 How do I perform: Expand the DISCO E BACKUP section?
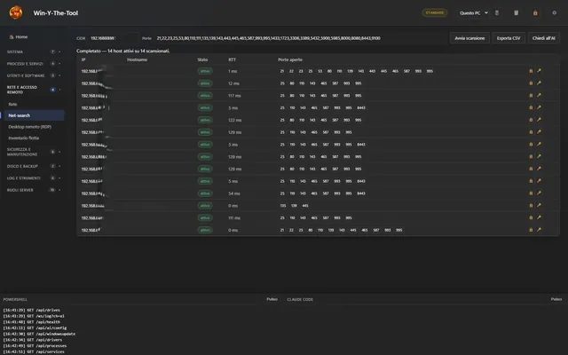point(34,166)
